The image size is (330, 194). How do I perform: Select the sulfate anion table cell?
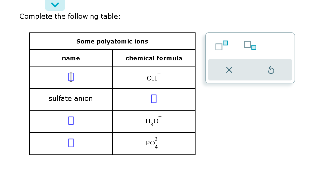tap(71, 99)
